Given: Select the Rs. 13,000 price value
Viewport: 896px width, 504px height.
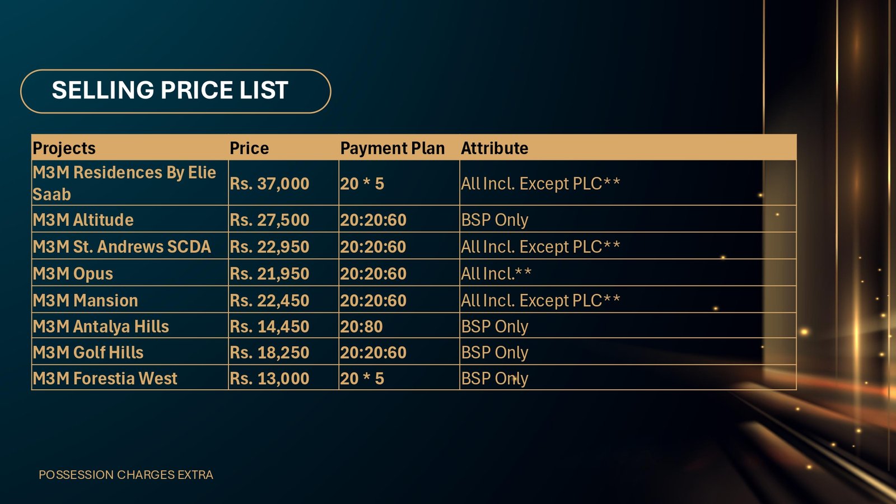Looking at the screenshot, I should click(269, 379).
